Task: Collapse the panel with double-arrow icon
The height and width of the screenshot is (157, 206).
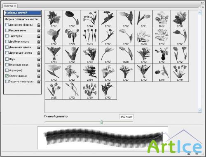Action: [x=202, y=2]
